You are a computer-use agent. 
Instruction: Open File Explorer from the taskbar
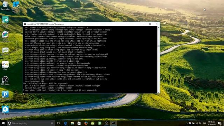coord(72,123)
